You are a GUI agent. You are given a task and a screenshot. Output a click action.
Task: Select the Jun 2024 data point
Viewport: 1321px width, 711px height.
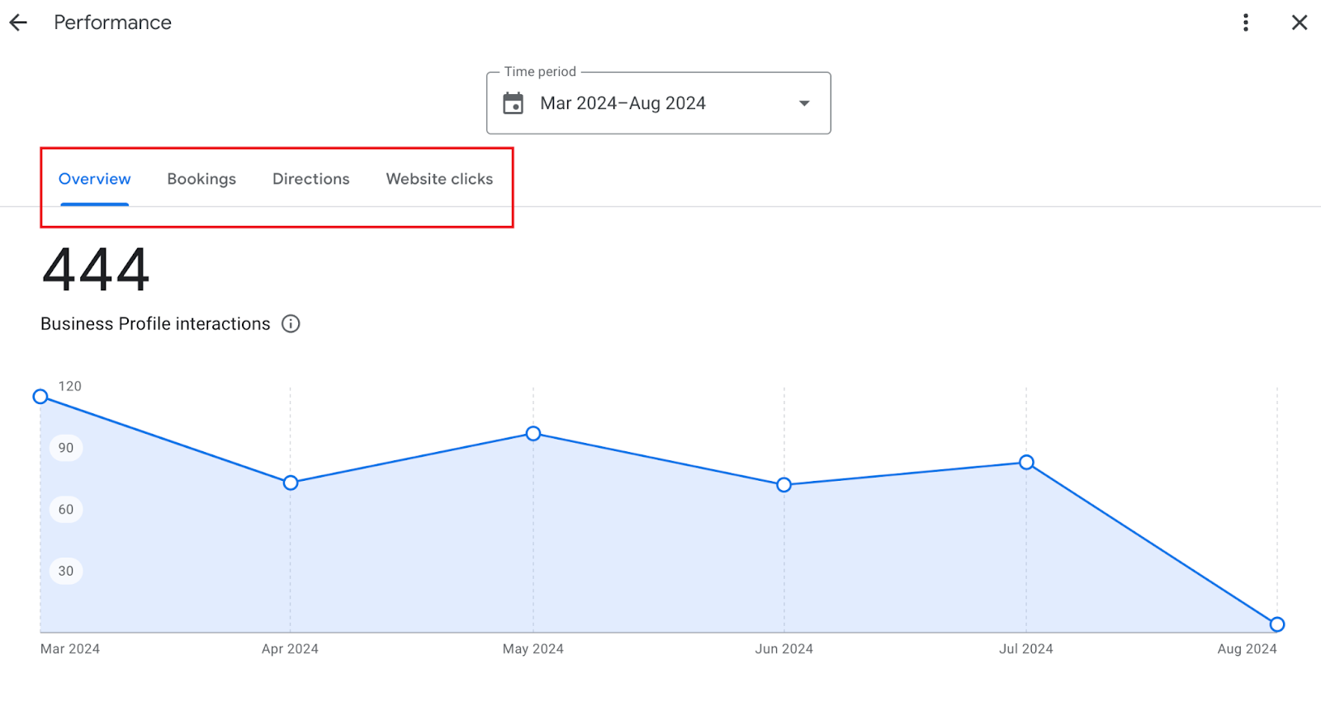[x=784, y=485]
